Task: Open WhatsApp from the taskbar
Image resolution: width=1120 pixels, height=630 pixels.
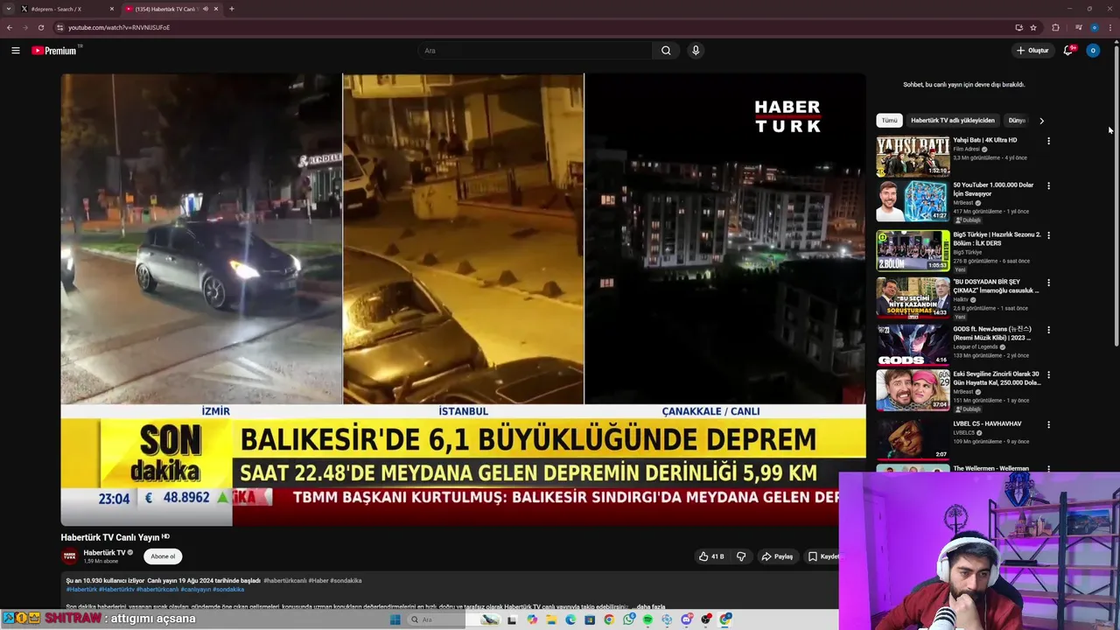Action: (628, 619)
